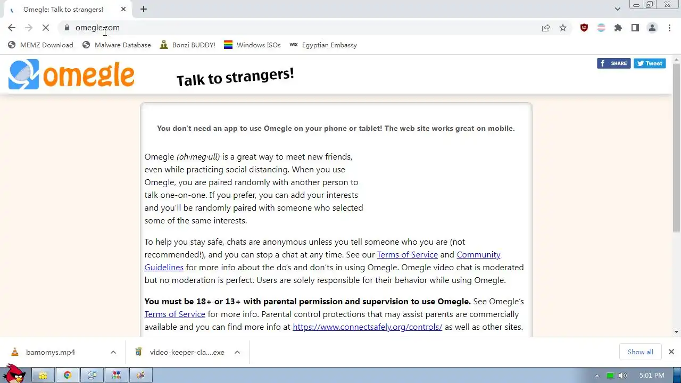681x383 pixels.
Task: Open the tab search chevron
Action: [617, 9]
